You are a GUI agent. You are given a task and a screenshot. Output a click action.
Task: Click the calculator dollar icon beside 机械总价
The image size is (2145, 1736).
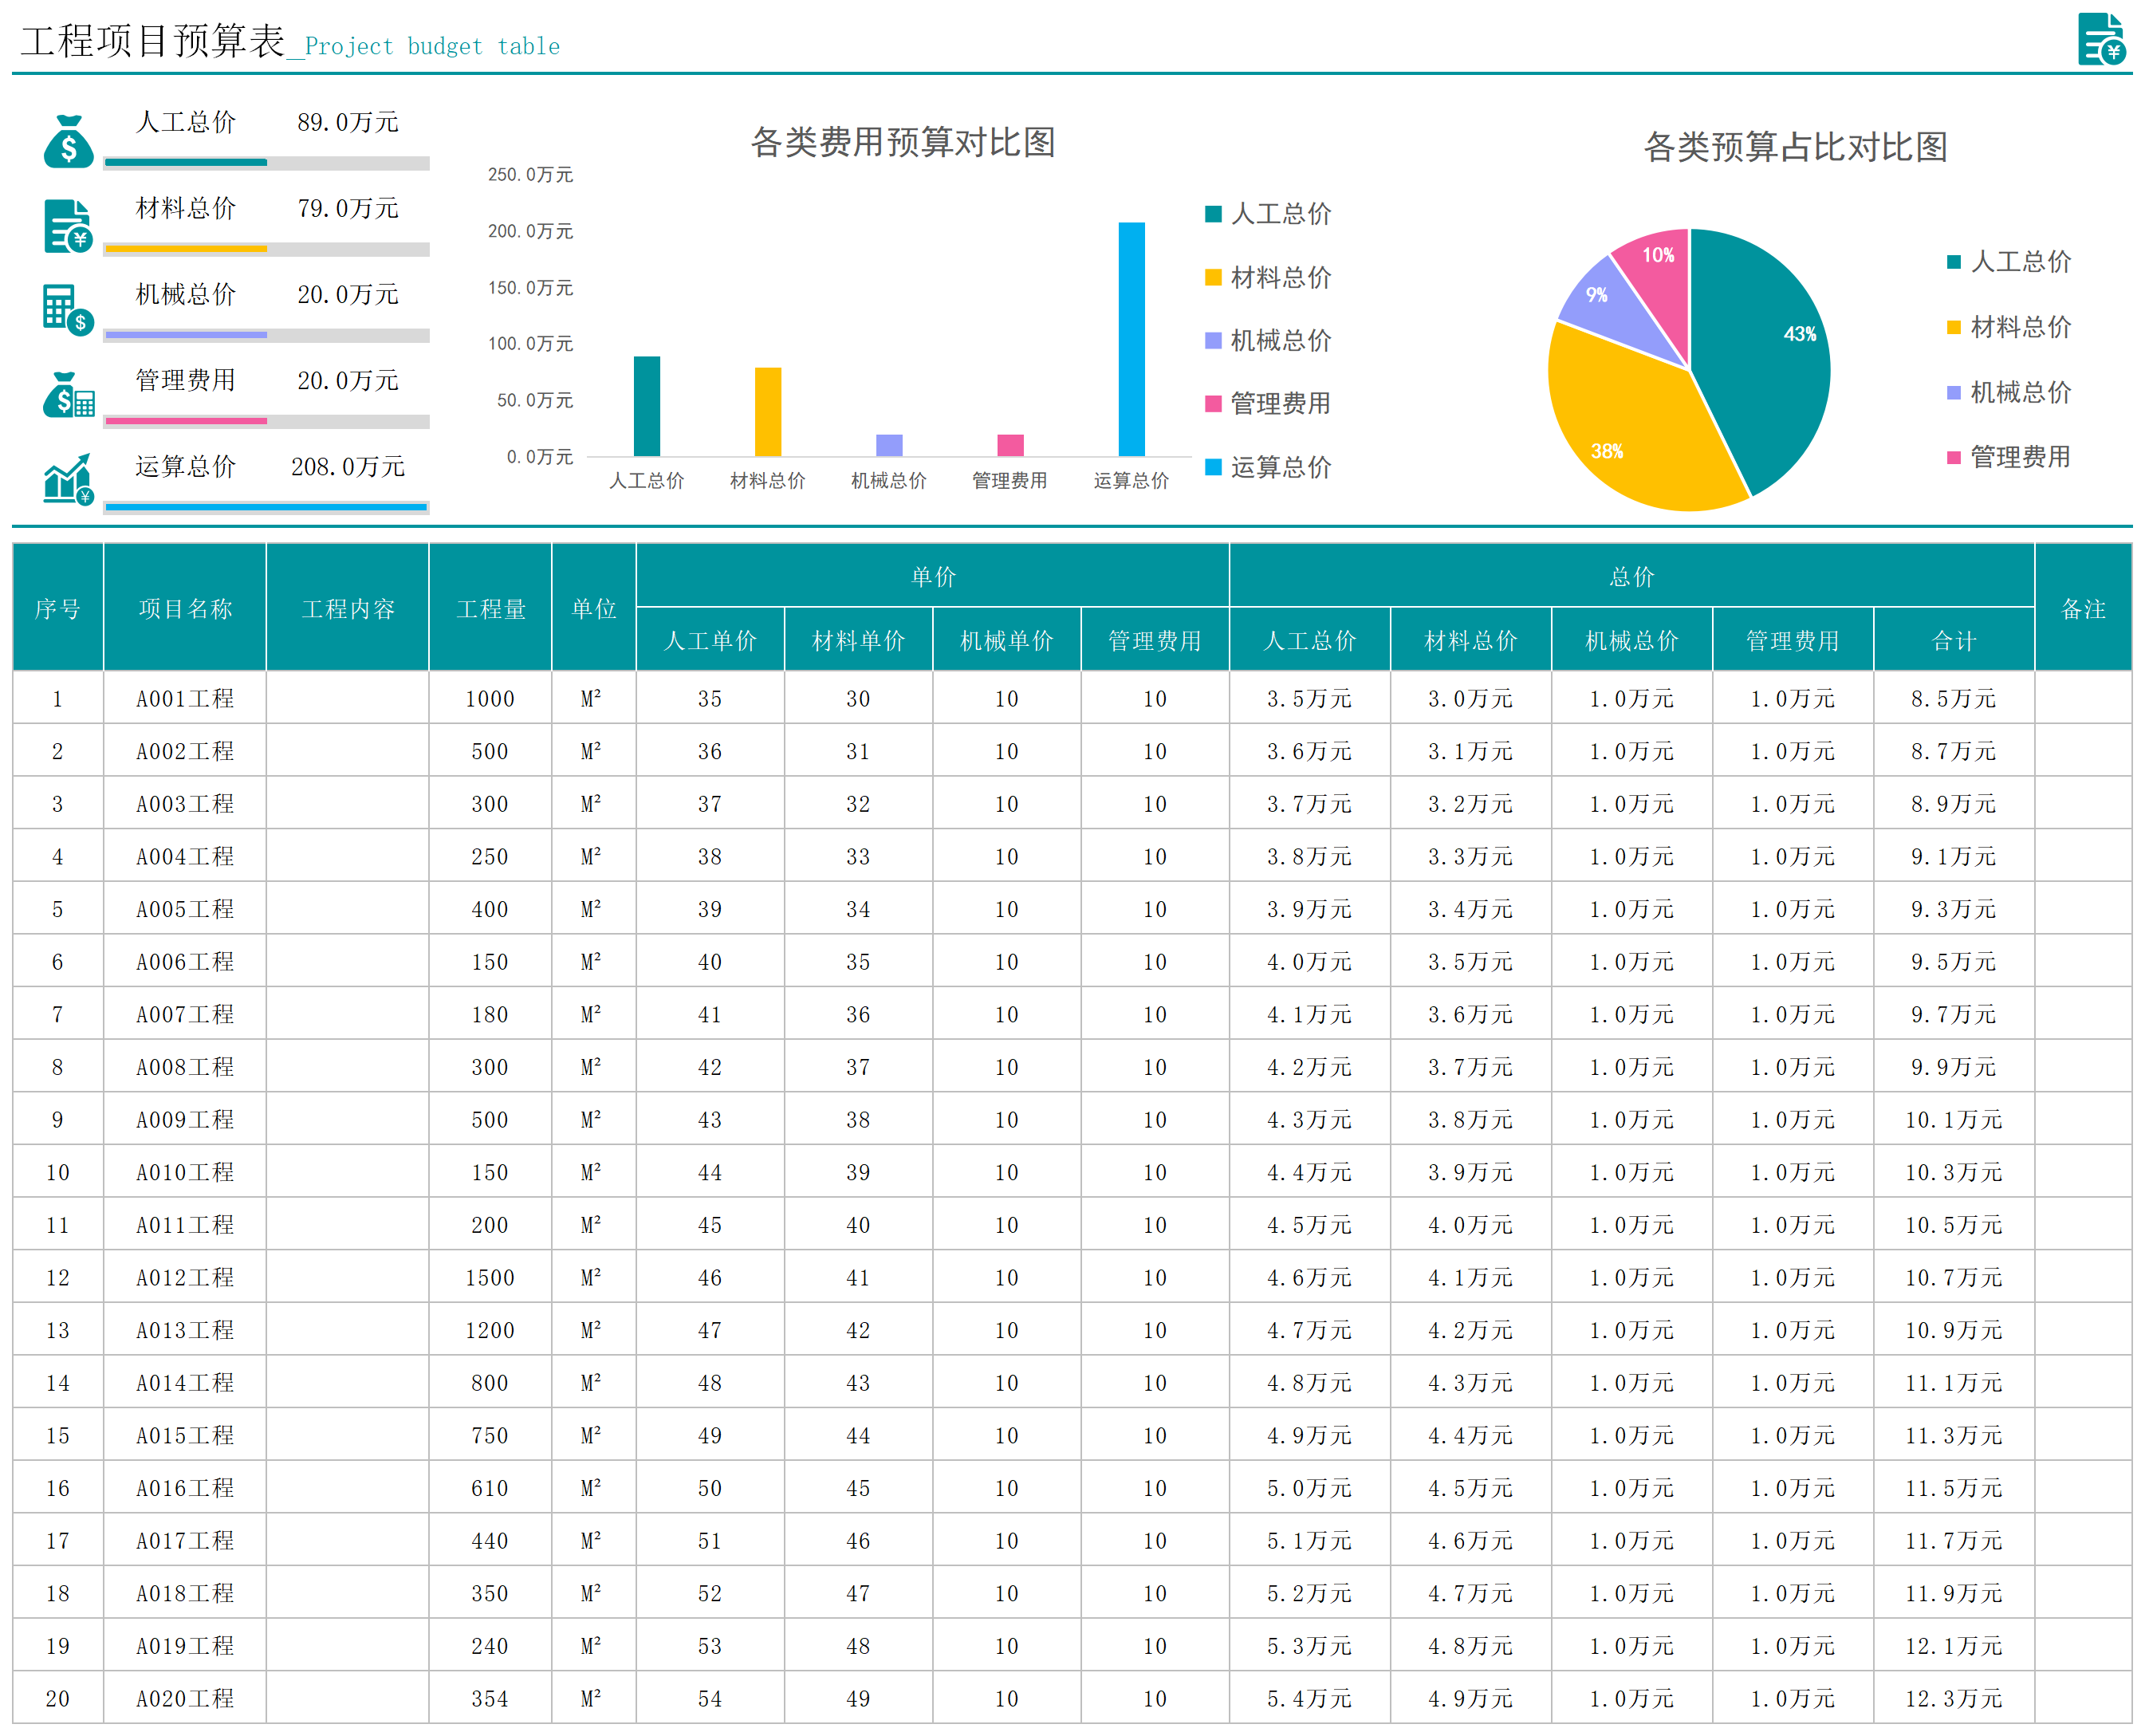click(x=68, y=309)
